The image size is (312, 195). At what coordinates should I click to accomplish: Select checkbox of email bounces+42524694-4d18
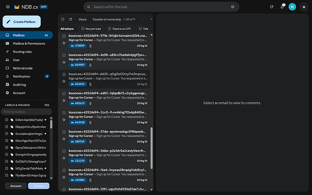coord(64,55)
